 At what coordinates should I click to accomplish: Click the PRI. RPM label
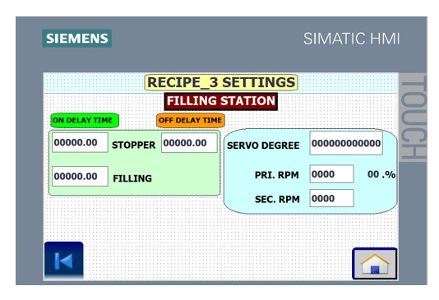276,175
